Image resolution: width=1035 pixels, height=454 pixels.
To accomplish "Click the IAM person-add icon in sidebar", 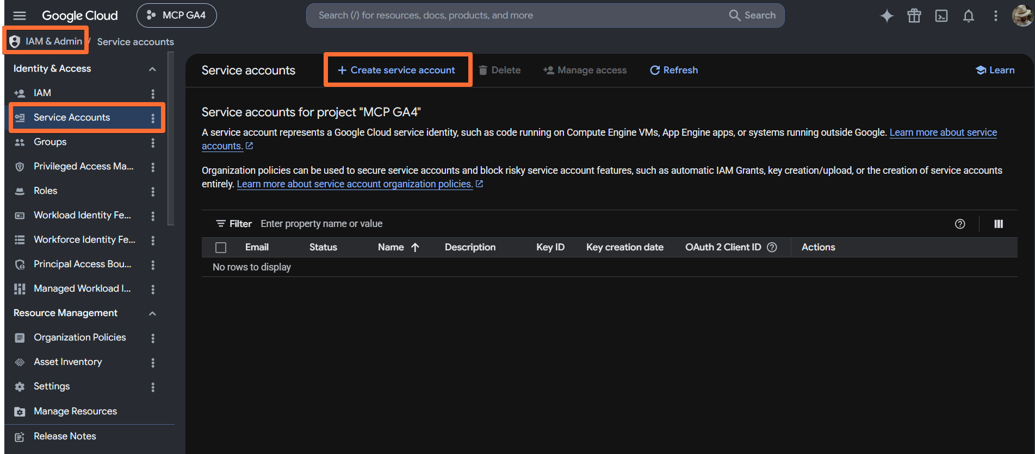I will click(x=20, y=93).
